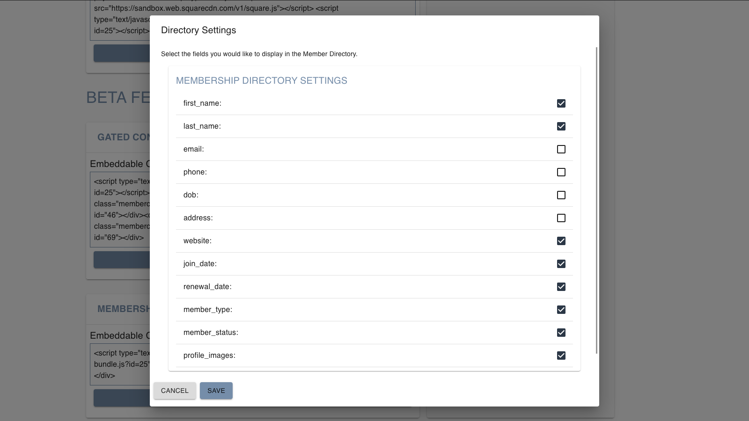Click the SAVE button

click(x=216, y=391)
